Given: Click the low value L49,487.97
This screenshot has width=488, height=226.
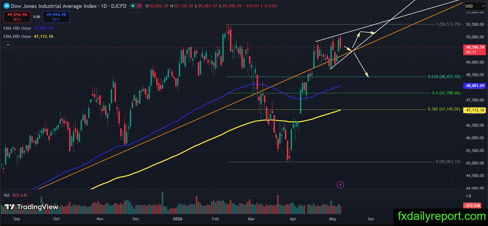Looking at the screenshot, I should (206, 6).
